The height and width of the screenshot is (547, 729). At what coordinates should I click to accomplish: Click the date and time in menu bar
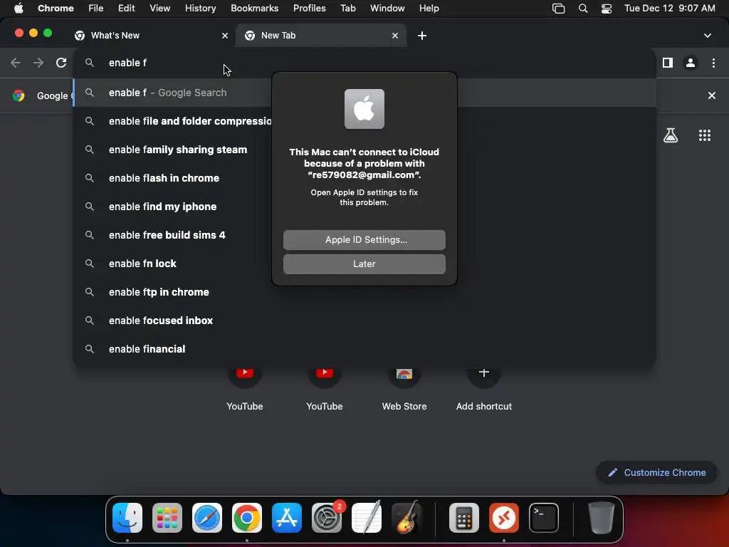pos(669,9)
